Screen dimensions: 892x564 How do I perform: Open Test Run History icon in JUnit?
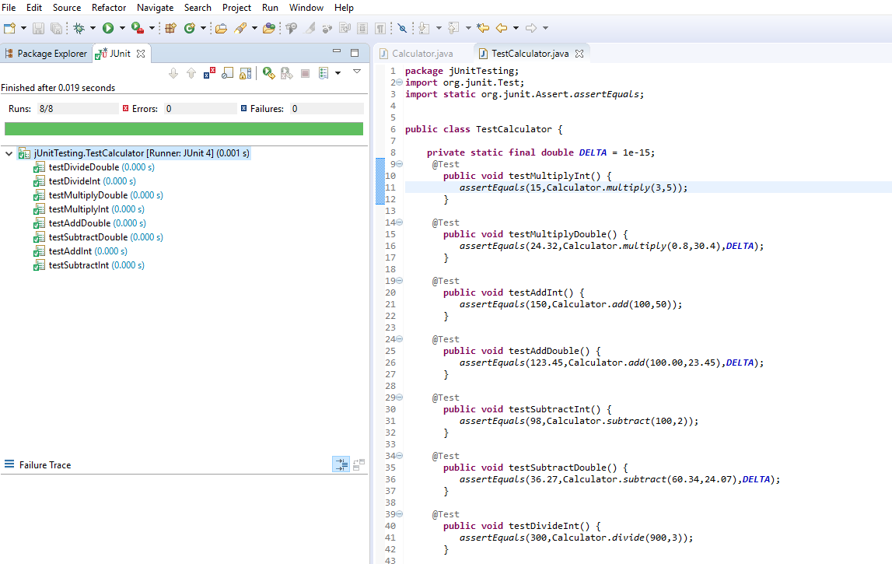click(324, 73)
